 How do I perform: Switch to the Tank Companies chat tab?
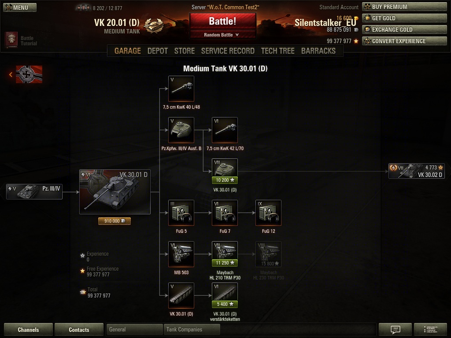pos(192,329)
